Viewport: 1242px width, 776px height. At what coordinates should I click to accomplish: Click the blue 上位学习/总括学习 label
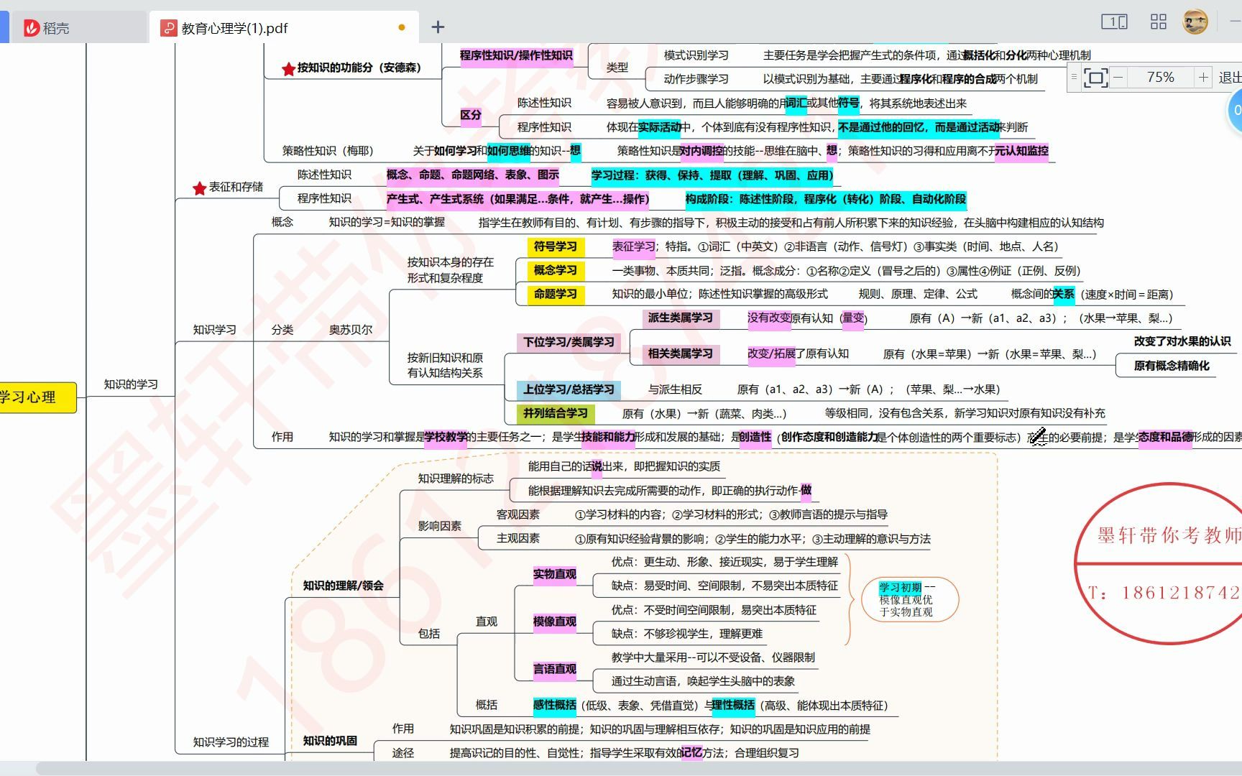569,389
